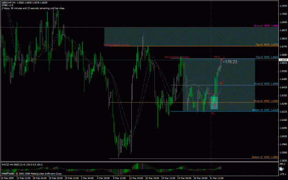Click the 1.6355 price axis value
This screenshot has height=180, width=288.
[283, 96]
